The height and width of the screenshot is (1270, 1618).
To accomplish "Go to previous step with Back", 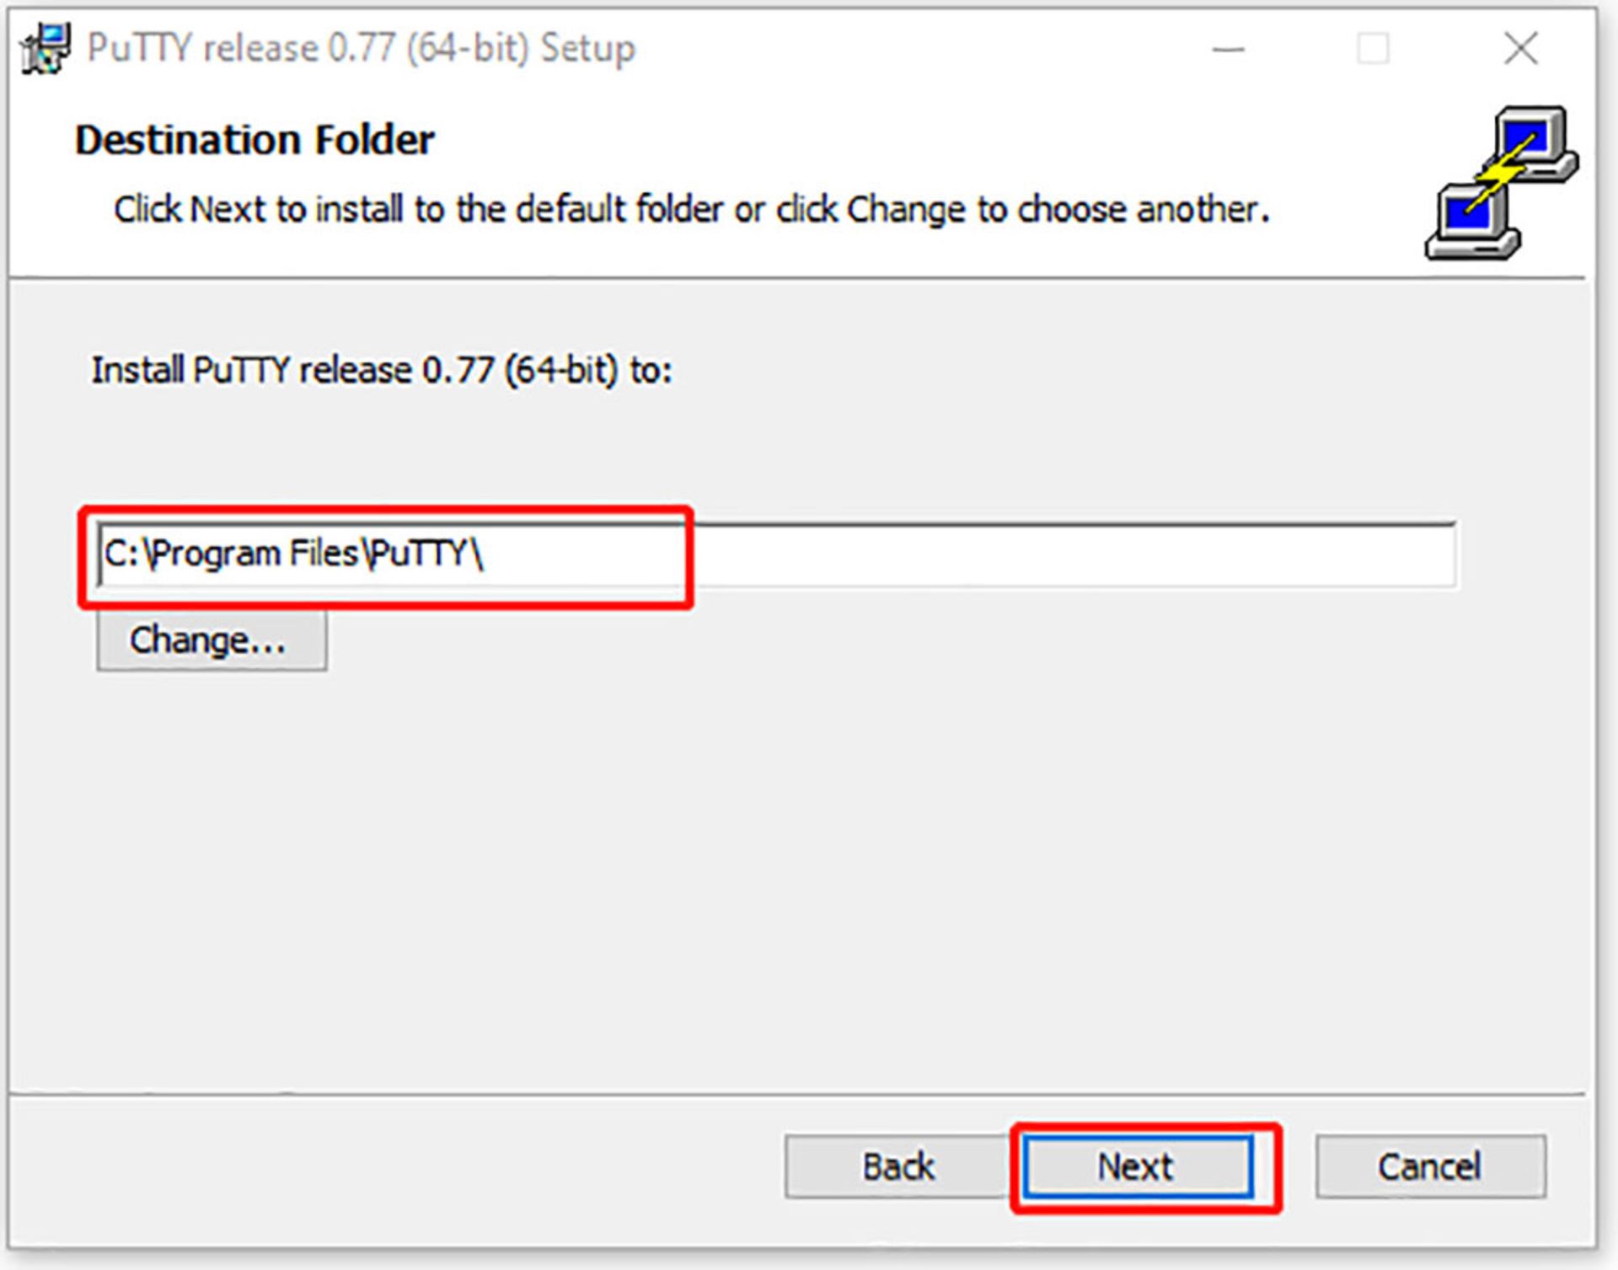I will (x=898, y=1167).
